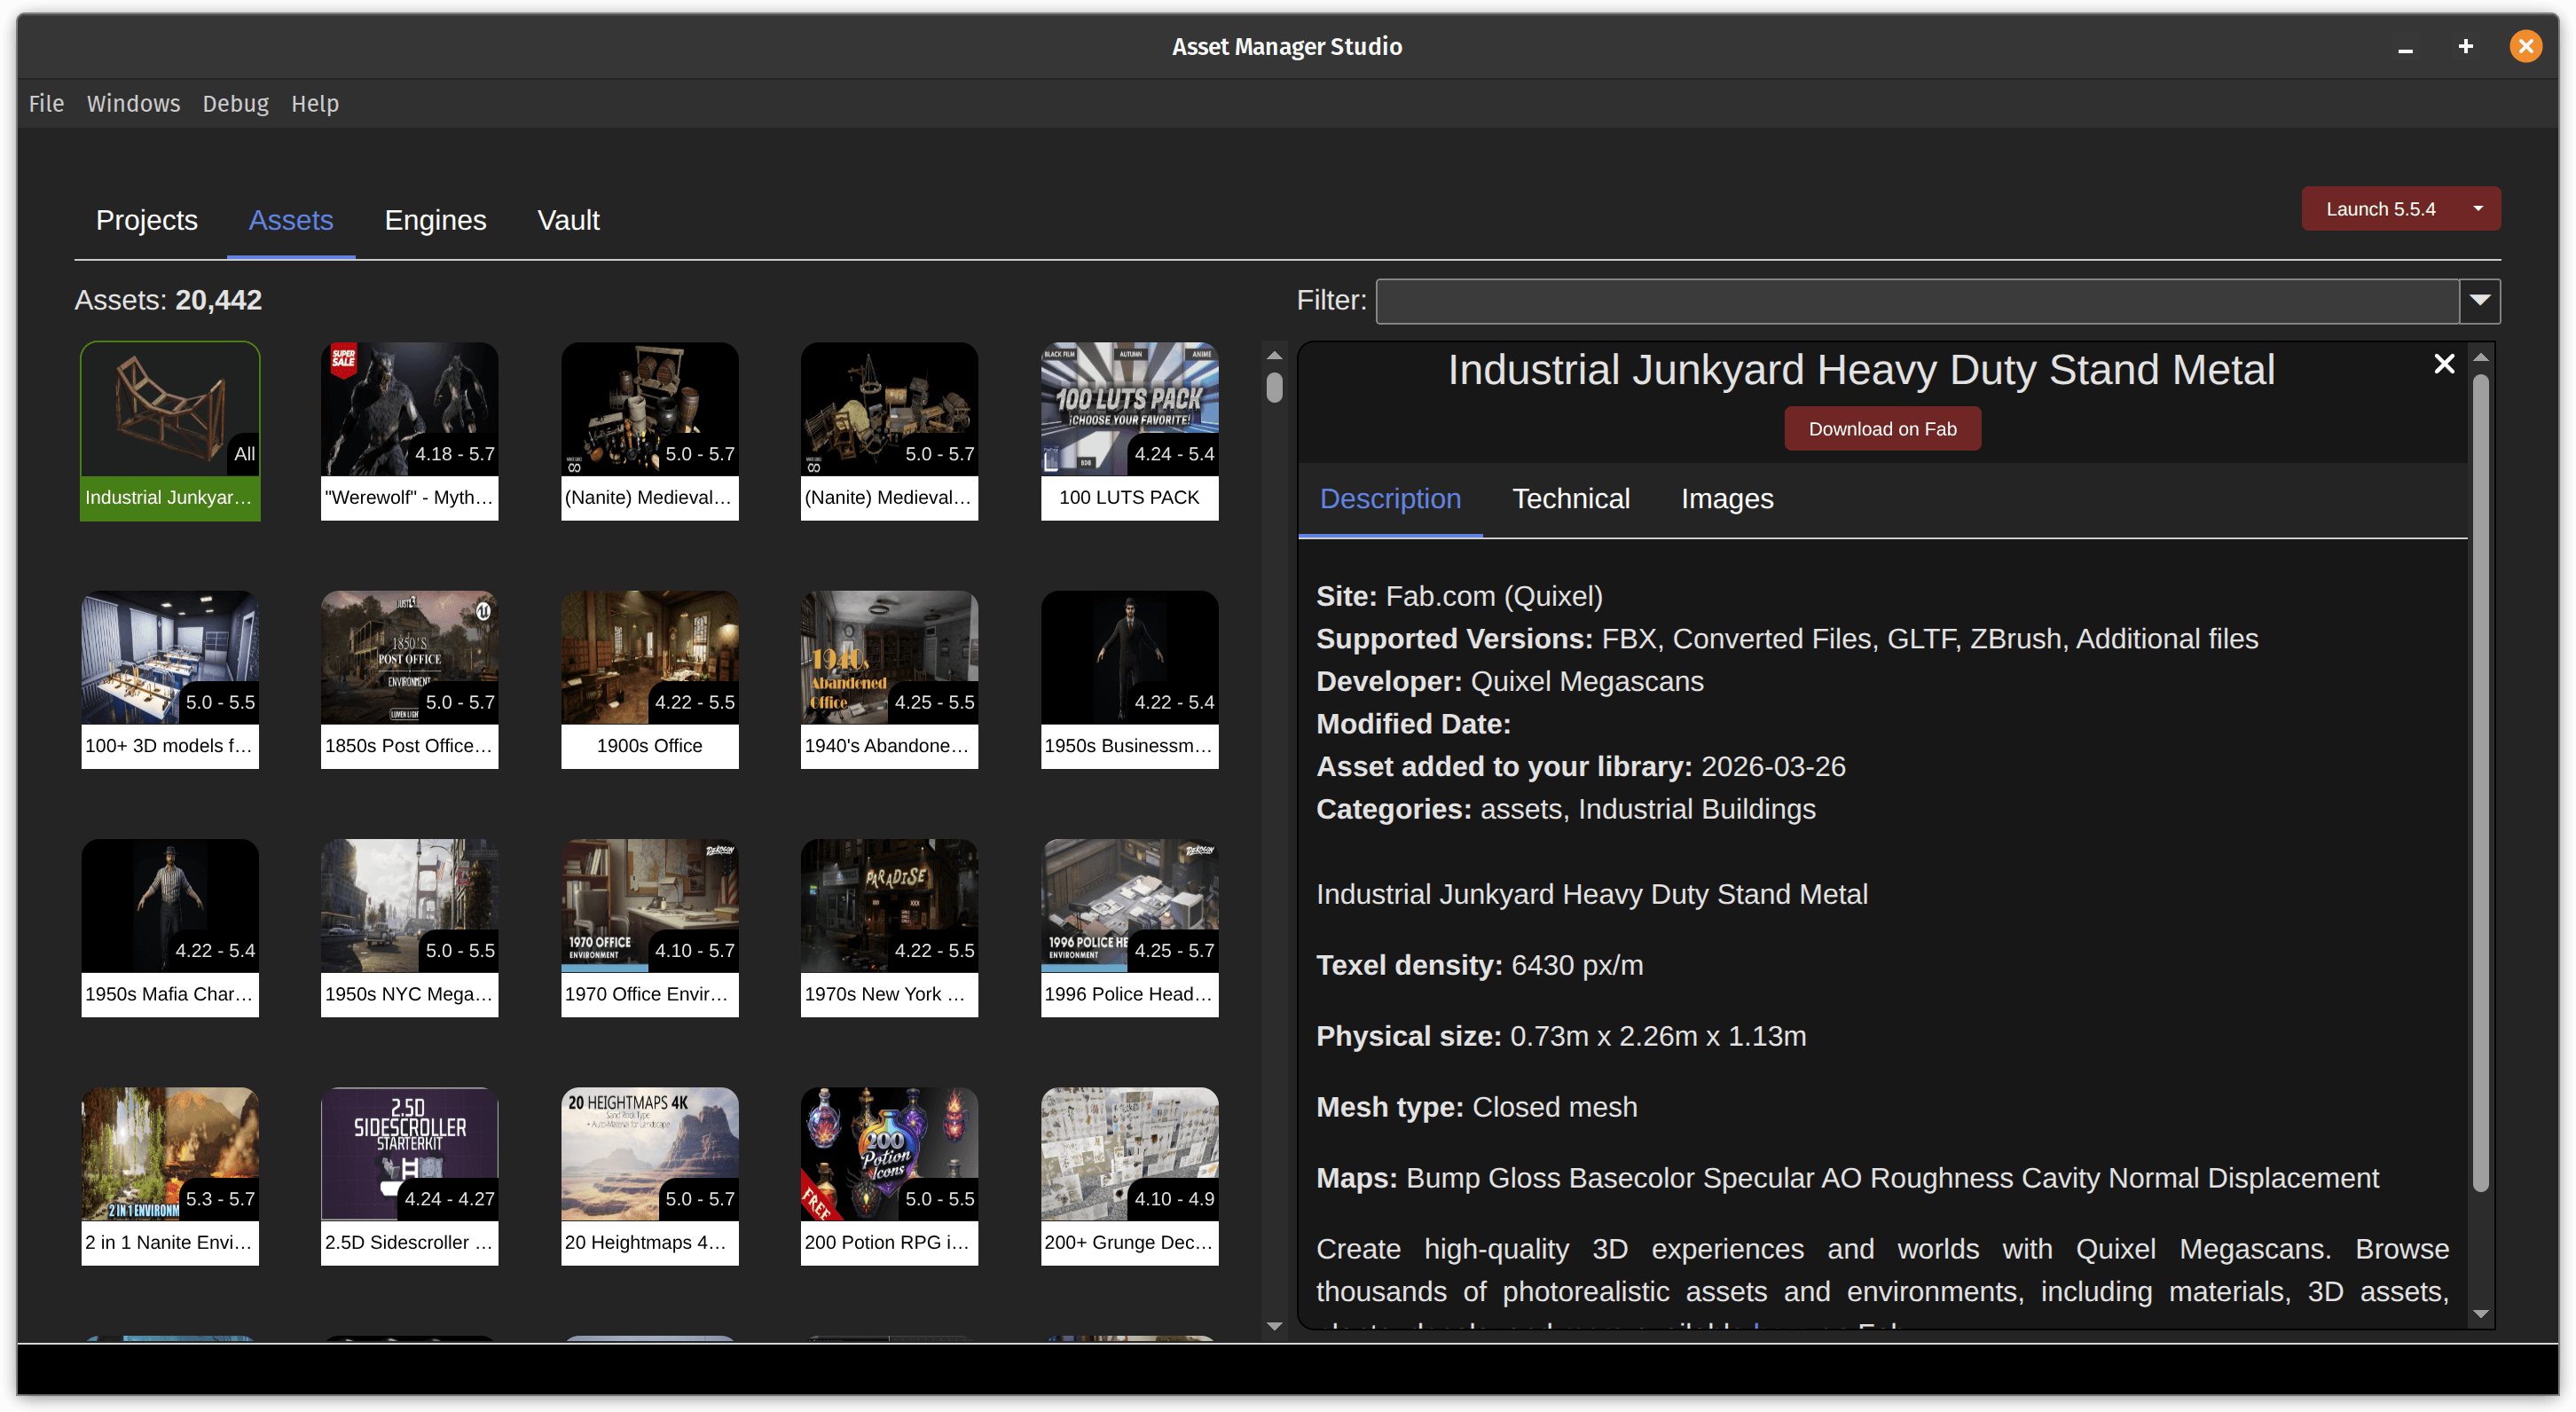Click the Categories: assets, Industrial Buildings line

coord(1566,809)
